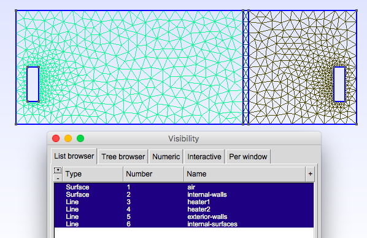
Task: Sort list by Name column header
Action: coord(245,174)
